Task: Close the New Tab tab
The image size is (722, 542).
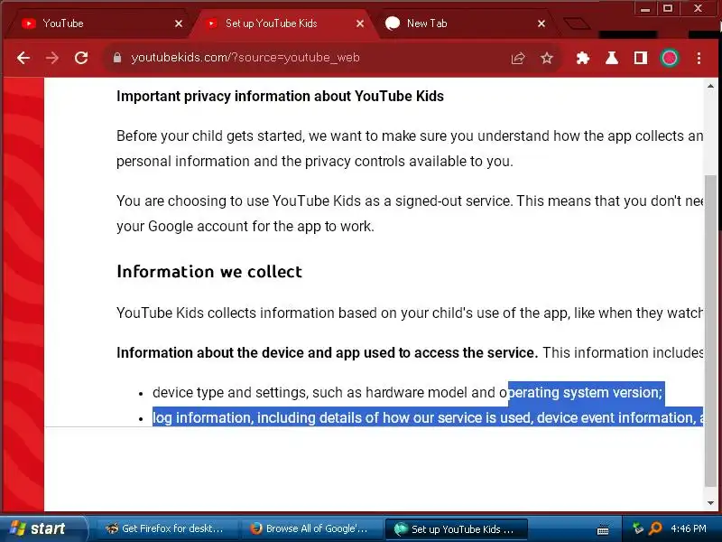Action: pos(541,23)
